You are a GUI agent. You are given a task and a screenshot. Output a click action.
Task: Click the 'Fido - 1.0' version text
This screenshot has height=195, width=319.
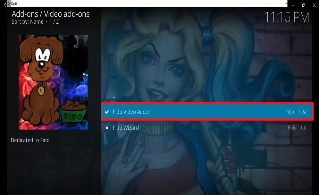click(x=297, y=128)
